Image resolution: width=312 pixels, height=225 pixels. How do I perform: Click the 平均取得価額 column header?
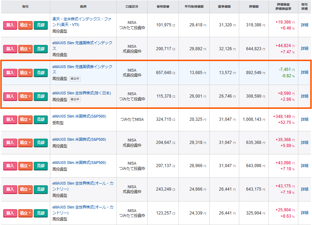click(x=194, y=7)
